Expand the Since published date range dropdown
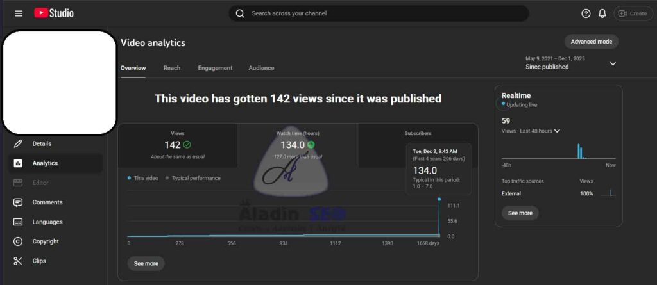The image size is (657, 285). click(x=612, y=63)
